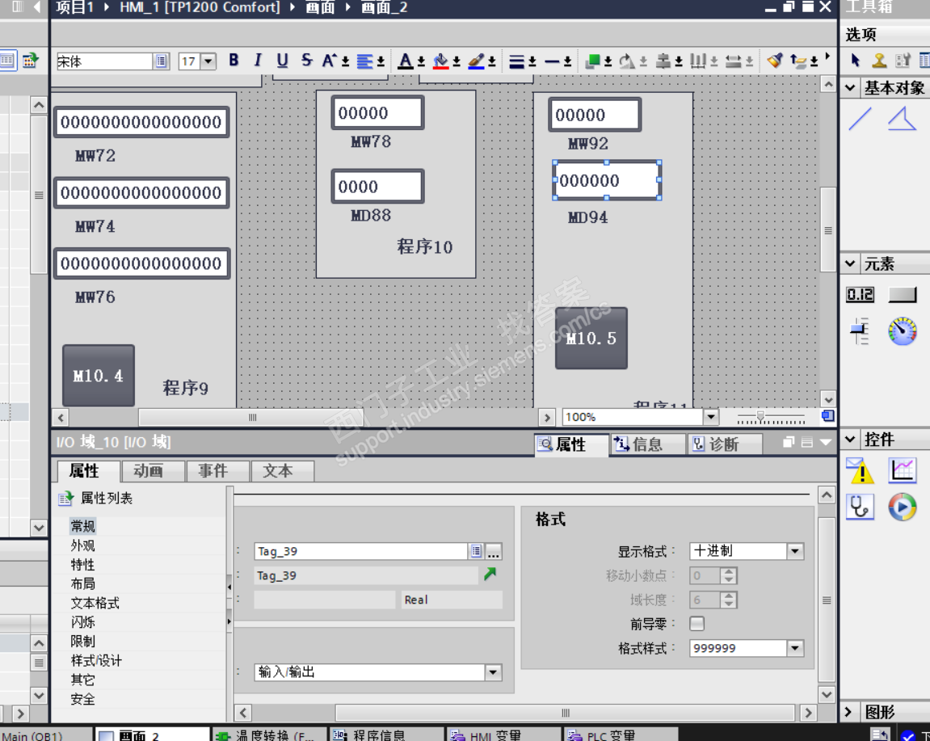The width and height of the screenshot is (930, 741).
Task: Toggle underline formatting
Action: 282,61
